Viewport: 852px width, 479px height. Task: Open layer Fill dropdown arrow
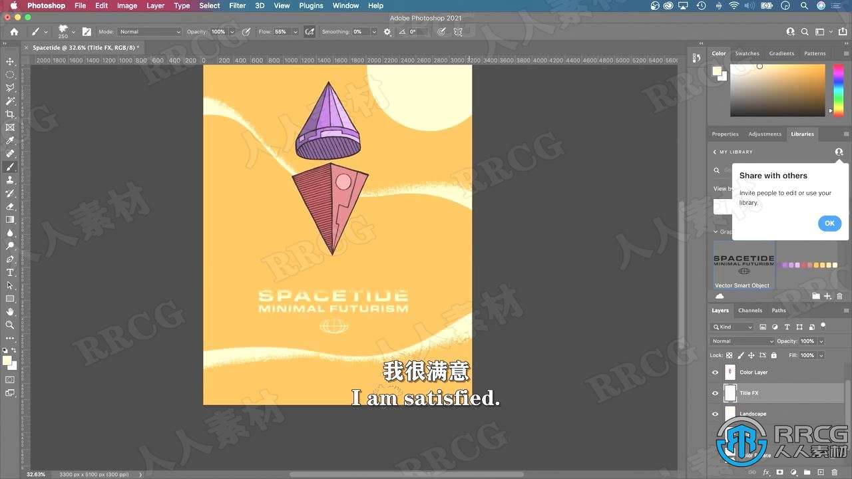pos(821,355)
